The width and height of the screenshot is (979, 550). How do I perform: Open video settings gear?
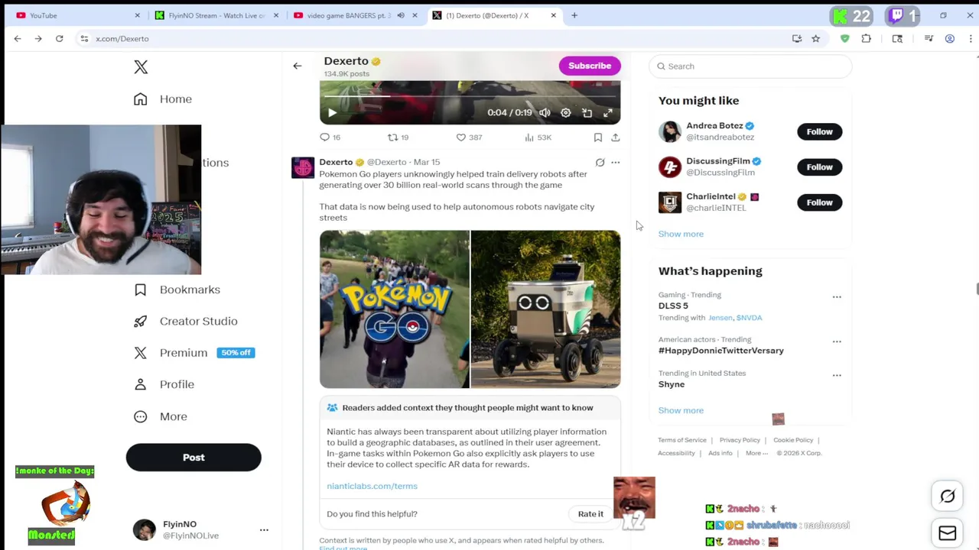[566, 113]
